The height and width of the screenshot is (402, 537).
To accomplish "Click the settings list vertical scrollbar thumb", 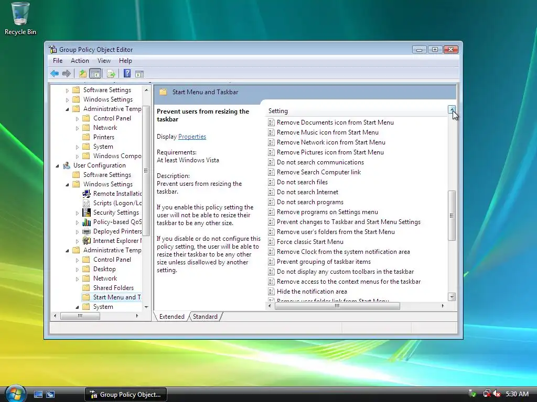I will [x=452, y=215].
